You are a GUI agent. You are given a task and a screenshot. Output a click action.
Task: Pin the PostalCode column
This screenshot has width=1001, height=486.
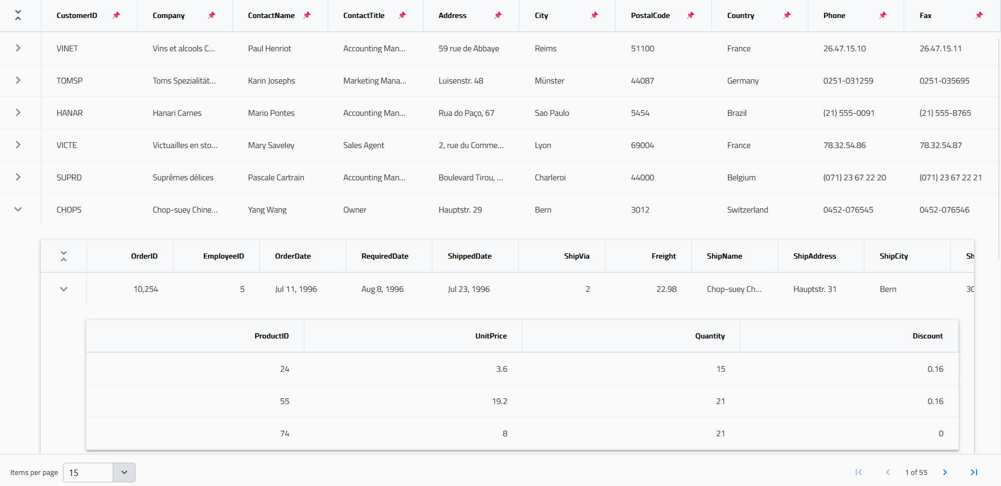(691, 15)
